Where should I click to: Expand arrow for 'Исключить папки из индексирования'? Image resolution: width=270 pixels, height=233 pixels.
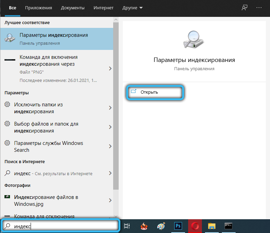click(110, 108)
